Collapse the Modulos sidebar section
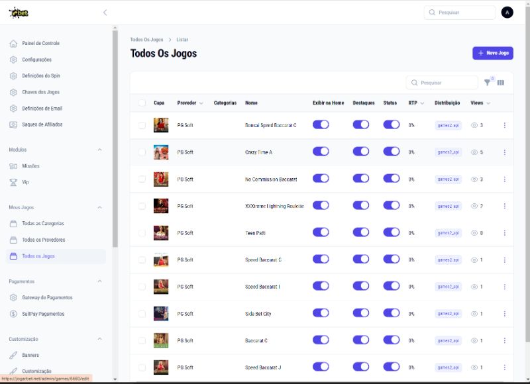 [x=100, y=150]
